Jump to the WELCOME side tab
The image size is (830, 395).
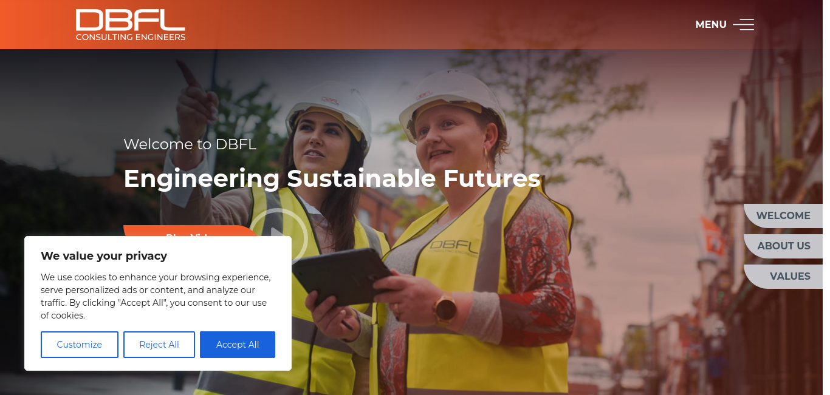(x=783, y=216)
